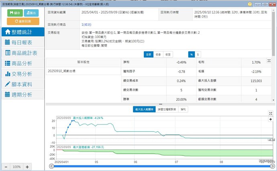Select the 全部 trades filter
Image resolution: width=277 pixels, height=171 pixels.
[149, 54]
